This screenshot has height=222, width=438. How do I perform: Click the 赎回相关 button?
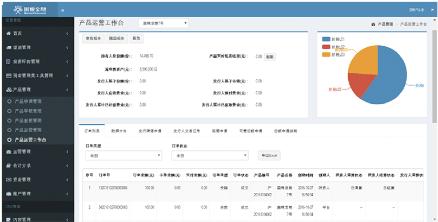tap(117, 38)
